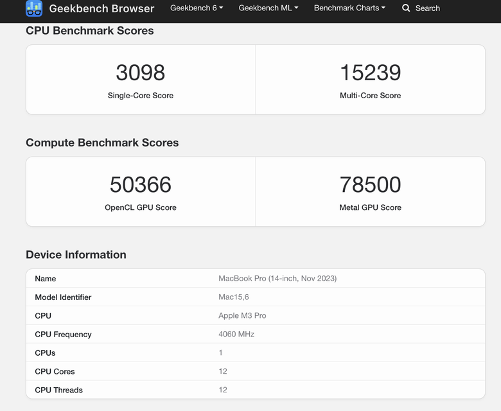501x411 pixels.
Task: Click the Model Identifier row label
Action: click(x=63, y=297)
